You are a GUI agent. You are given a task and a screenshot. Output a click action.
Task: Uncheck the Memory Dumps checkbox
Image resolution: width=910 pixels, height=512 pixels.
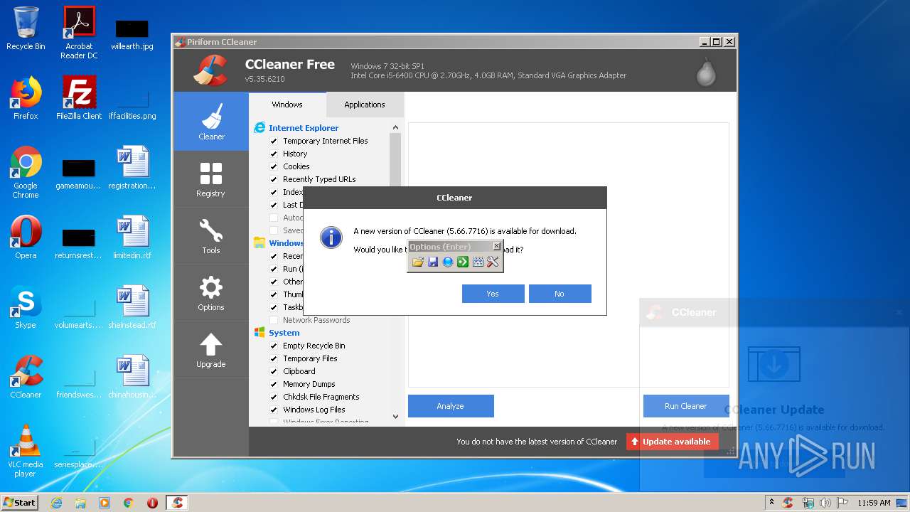tap(274, 384)
